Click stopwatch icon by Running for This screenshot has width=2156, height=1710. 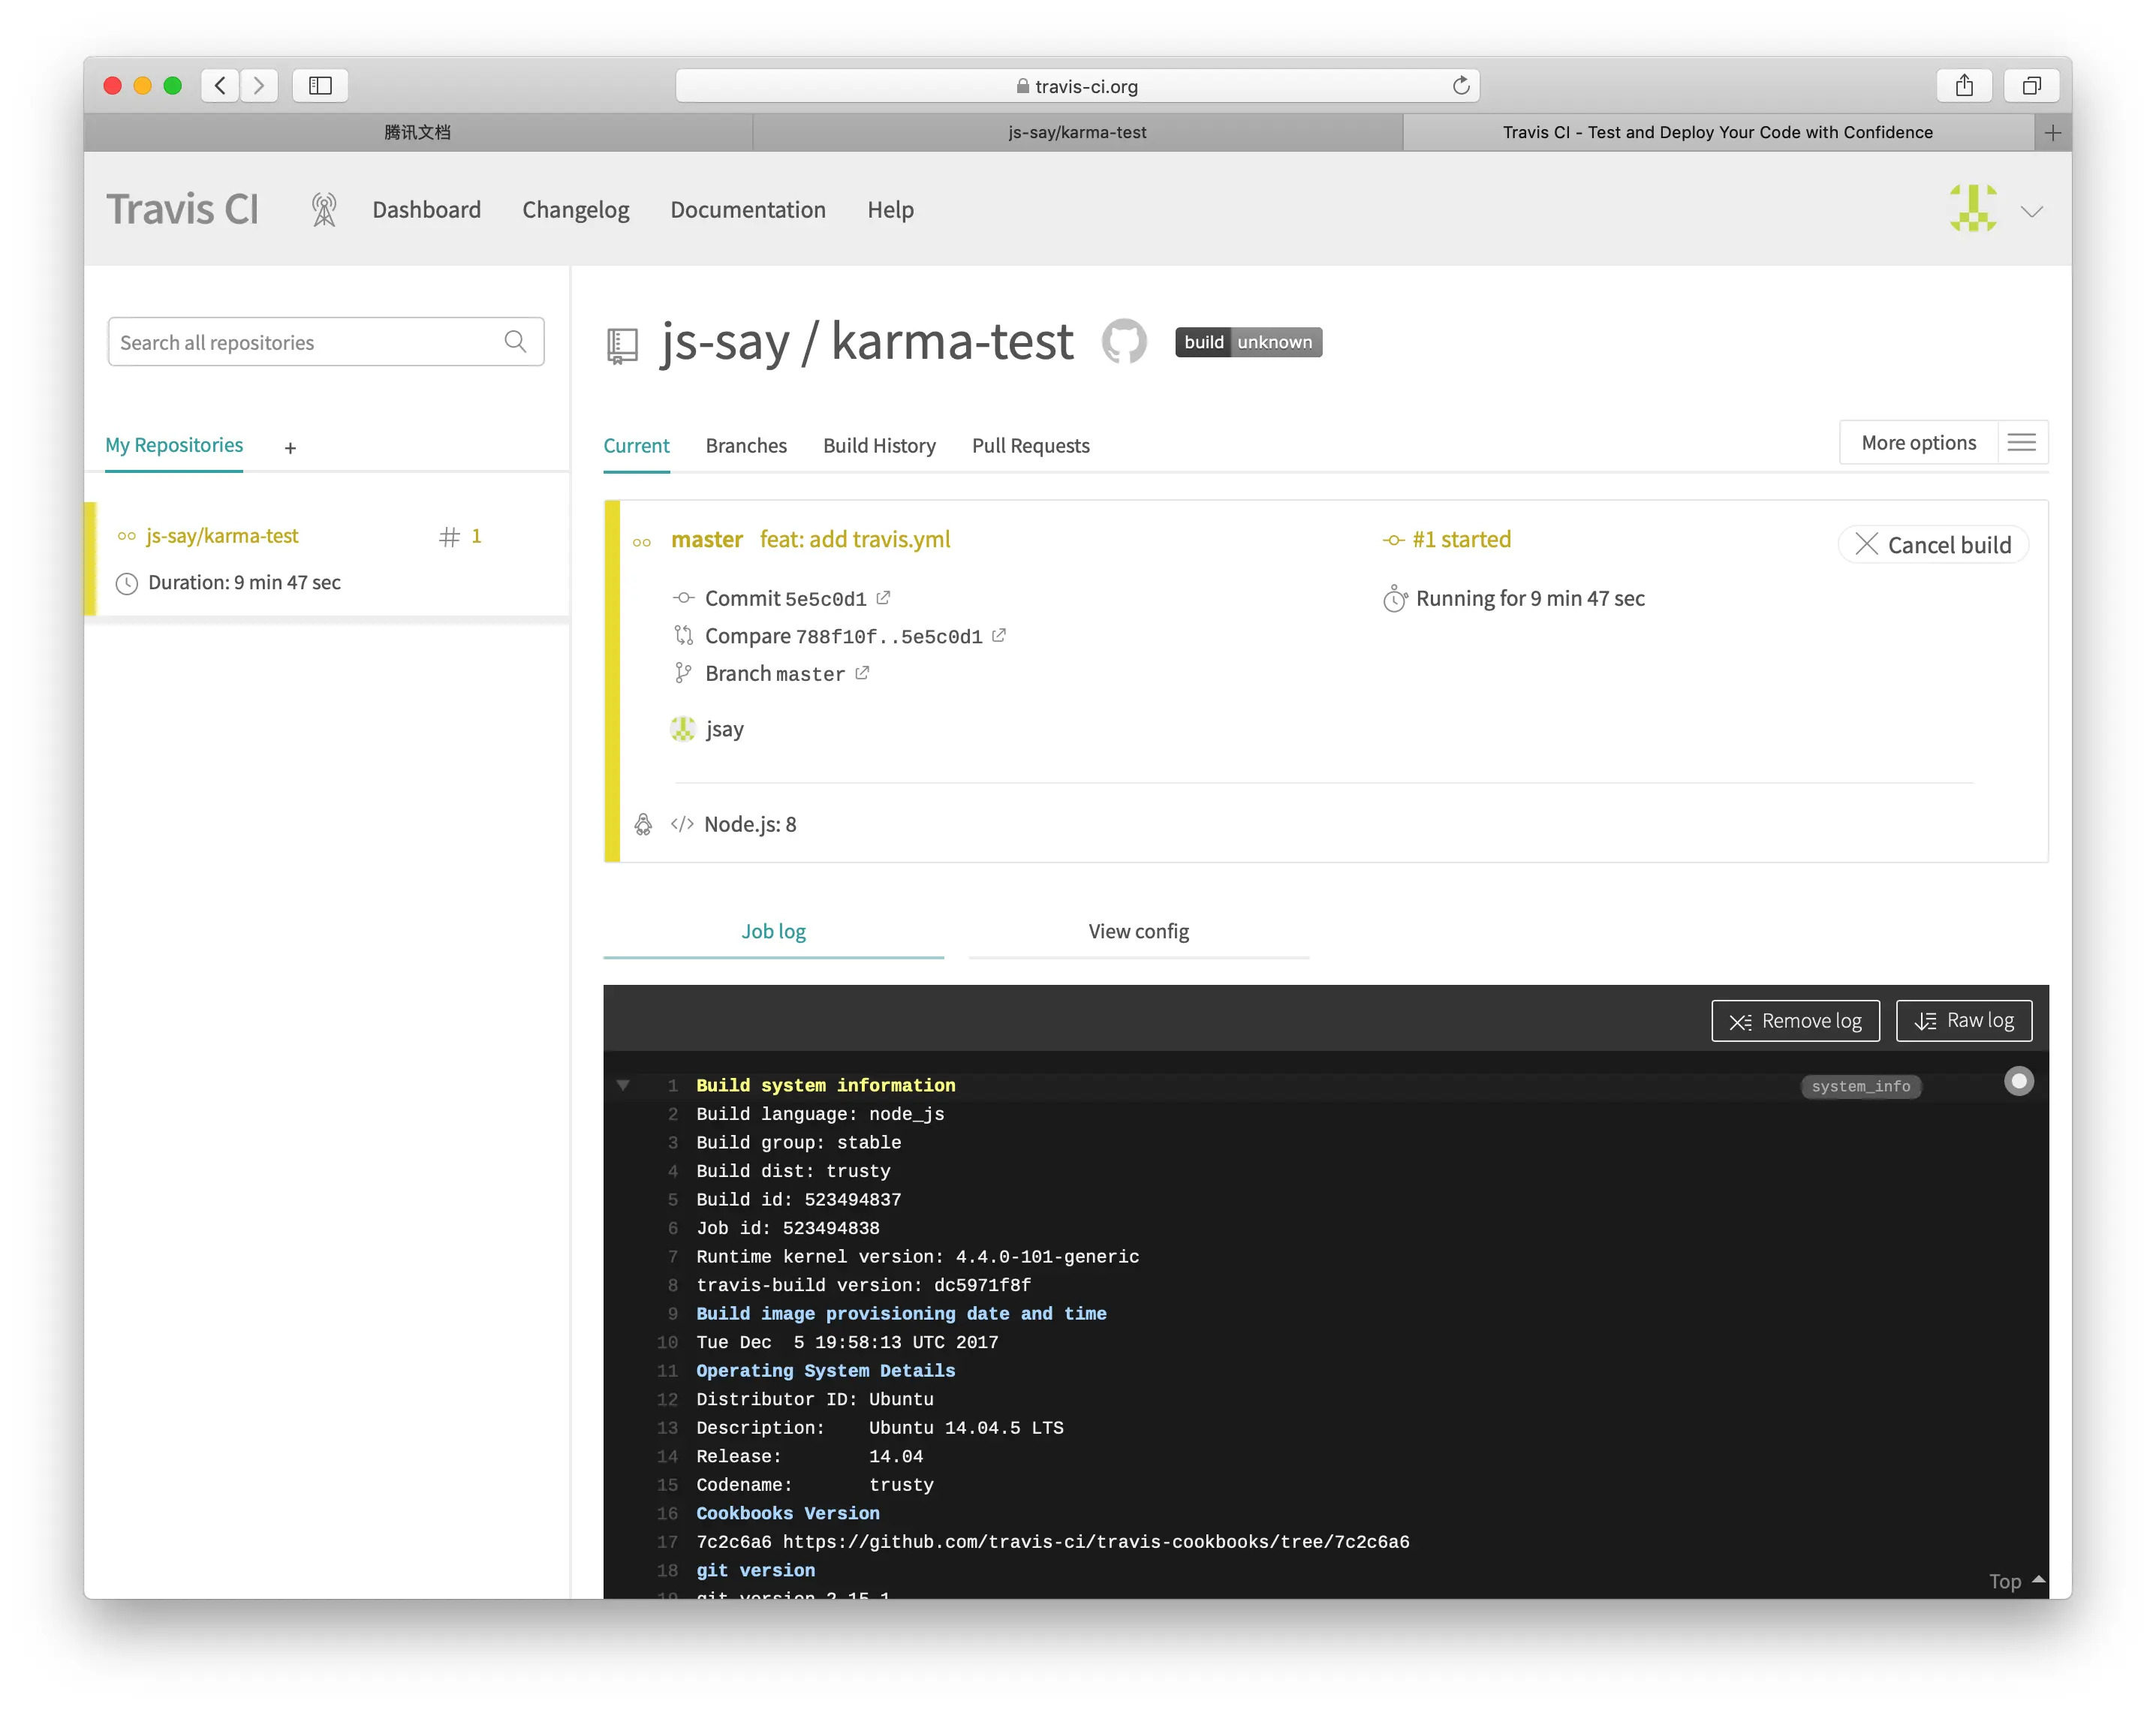click(x=1394, y=598)
